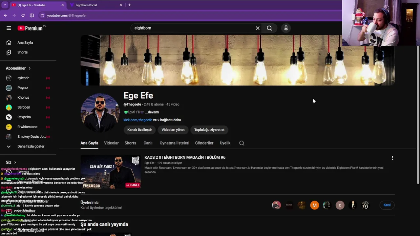This screenshot has height=236, width=420.
Task: Open ALEX 10 member avatar
Action: tap(365, 206)
